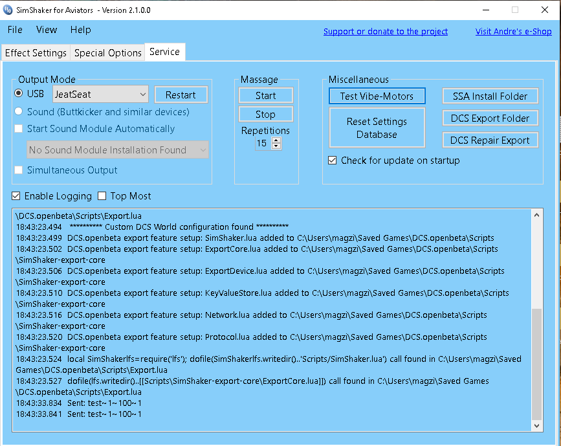Select Sound (Buttkicker) output radio button
Image resolution: width=561 pixels, height=446 pixels.
[19, 111]
